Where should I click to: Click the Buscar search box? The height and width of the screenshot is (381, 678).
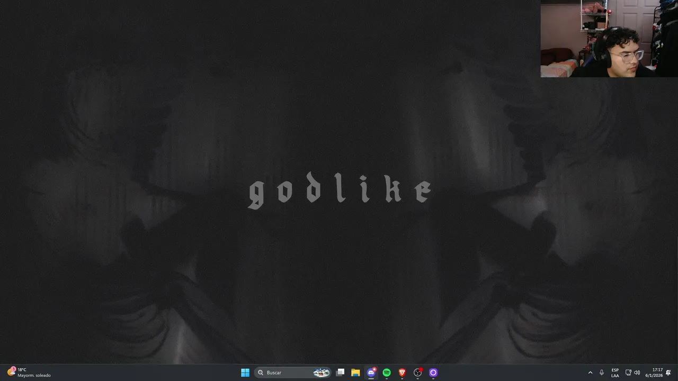coord(292,373)
